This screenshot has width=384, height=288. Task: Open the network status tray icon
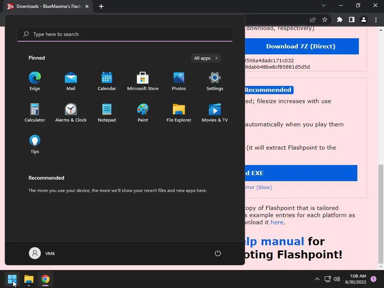point(327,279)
